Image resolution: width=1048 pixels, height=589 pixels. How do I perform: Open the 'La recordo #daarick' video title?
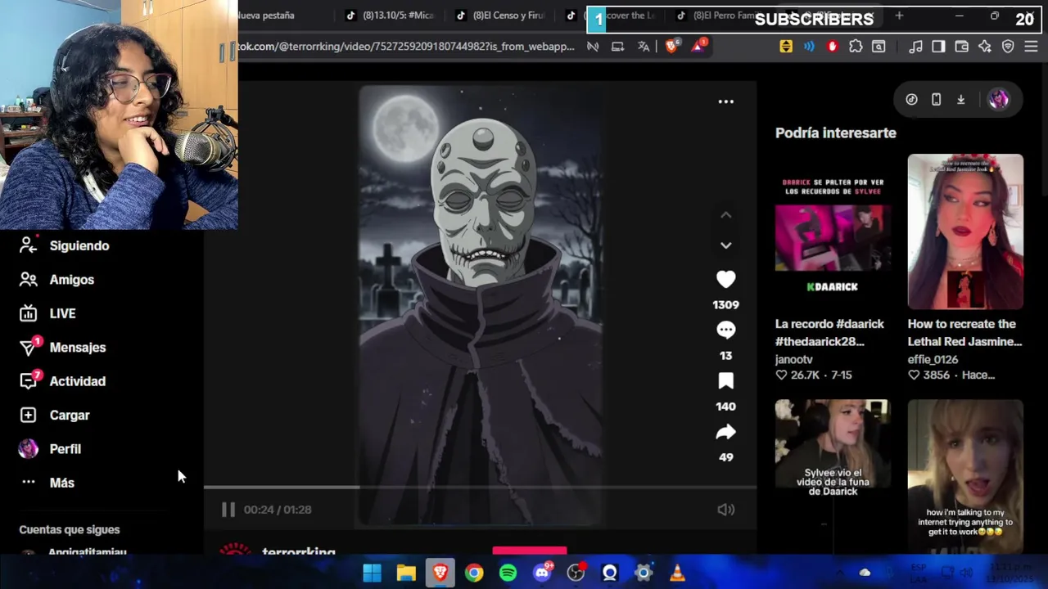pos(829,333)
